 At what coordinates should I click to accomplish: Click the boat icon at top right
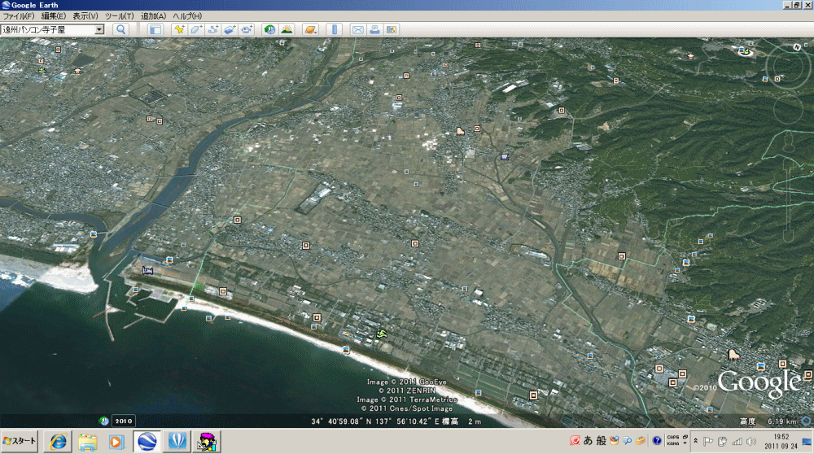tap(746, 50)
